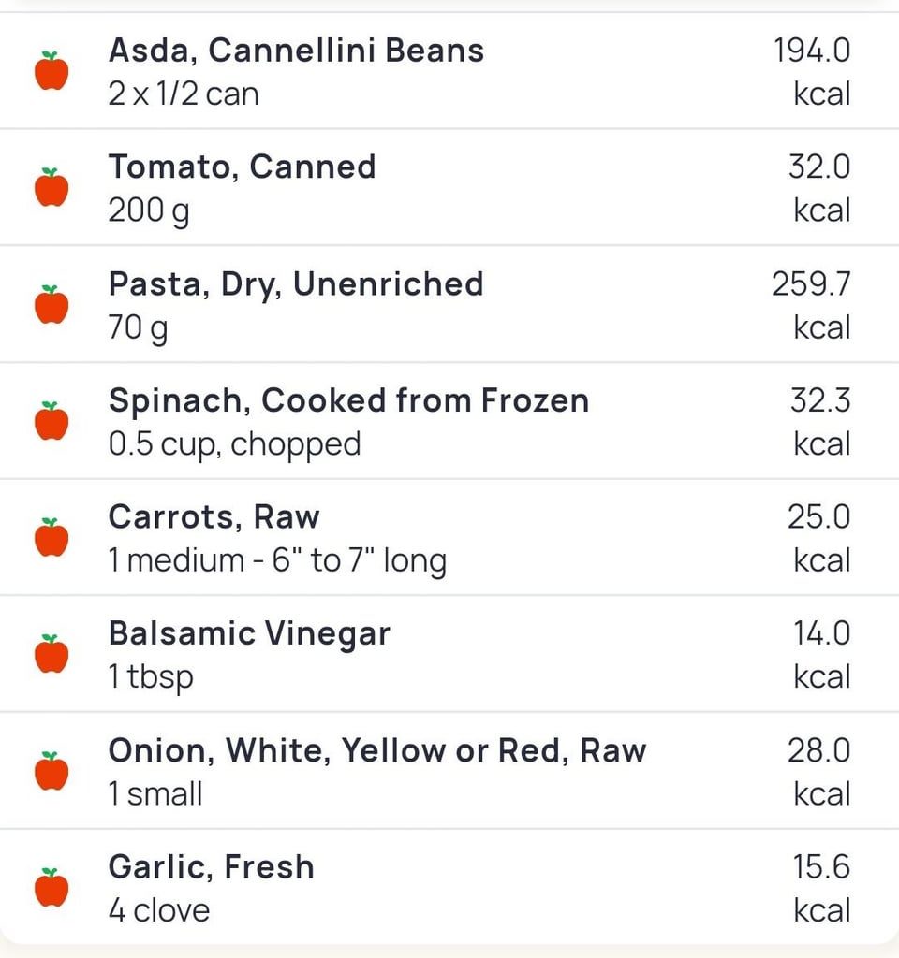Change the 4 clove garlic serving amount
The width and height of the screenshot is (899, 958).
(x=159, y=910)
